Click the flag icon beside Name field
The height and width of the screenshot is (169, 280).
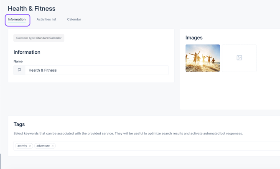click(19, 70)
